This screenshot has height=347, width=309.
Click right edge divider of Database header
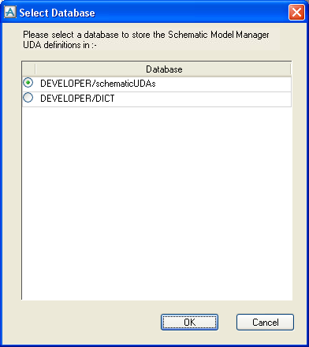pyautogui.click(x=291, y=69)
